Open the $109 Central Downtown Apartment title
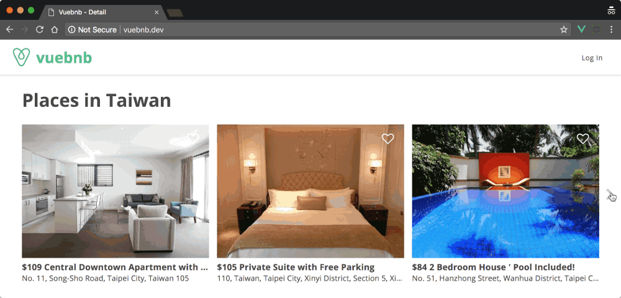 [x=115, y=267]
